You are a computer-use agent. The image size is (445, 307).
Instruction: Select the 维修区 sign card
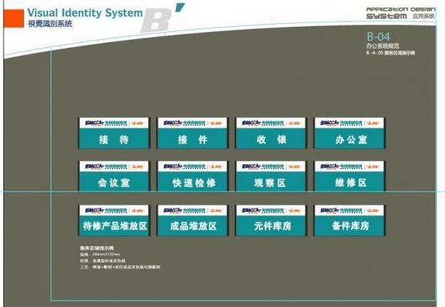click(350, 177)
